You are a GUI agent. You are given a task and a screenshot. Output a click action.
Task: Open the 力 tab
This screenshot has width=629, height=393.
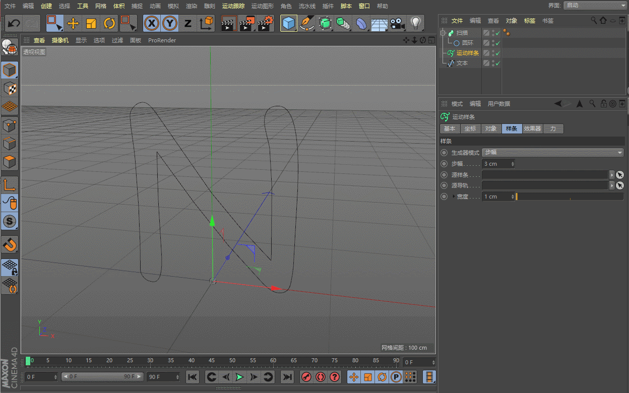click(x=553, y=128)
